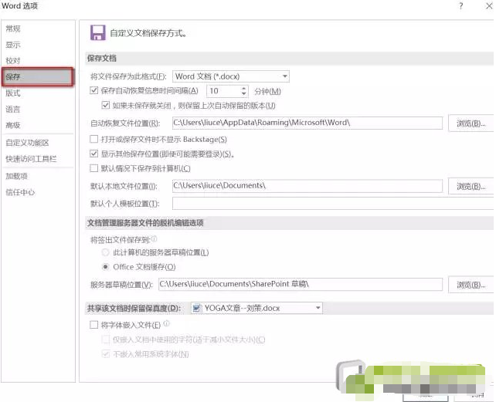
Task: Decrease the auto-recover minutes with down arrow
Action: pyautogui.click(x=243, y=94)
